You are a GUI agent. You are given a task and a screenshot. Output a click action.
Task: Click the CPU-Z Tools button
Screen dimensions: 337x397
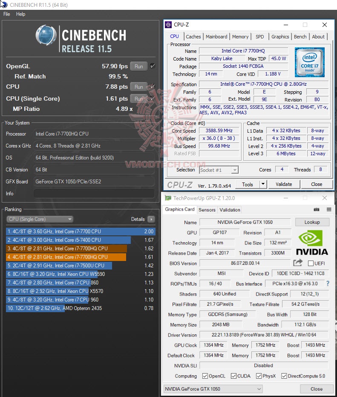[248, 184]
